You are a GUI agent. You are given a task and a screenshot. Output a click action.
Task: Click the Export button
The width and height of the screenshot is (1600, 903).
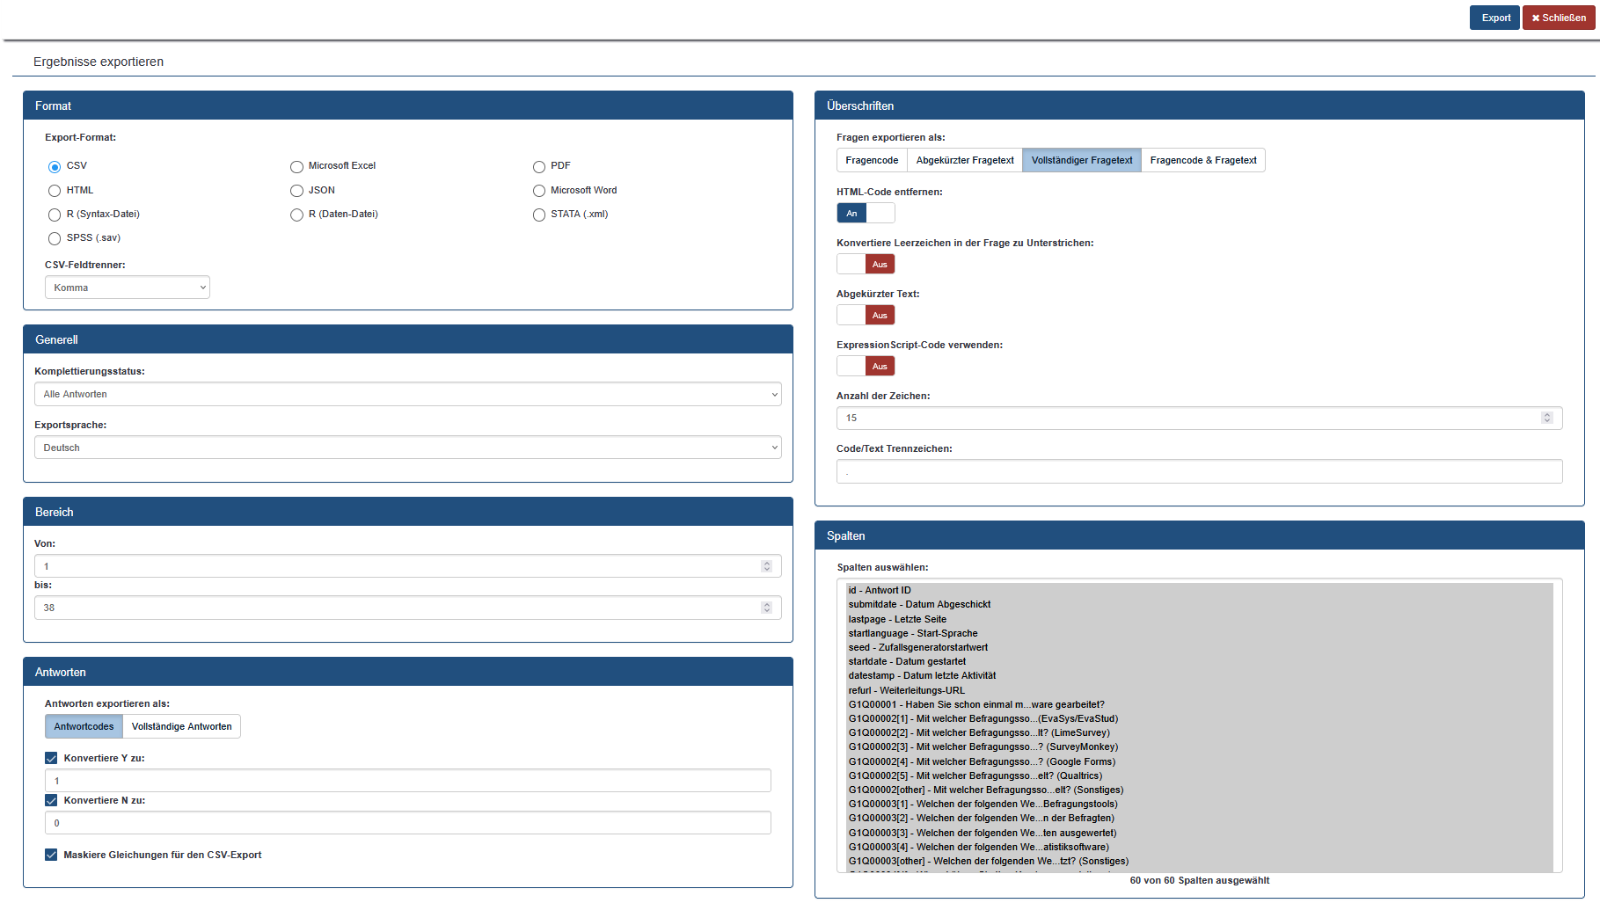[1494, 18]
